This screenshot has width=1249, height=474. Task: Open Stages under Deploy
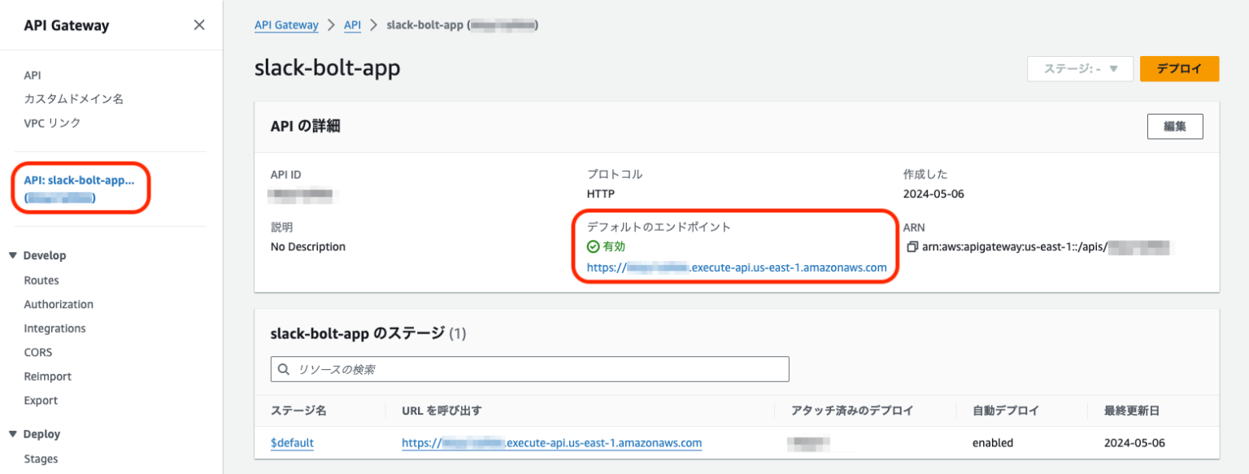click(41, 459)
